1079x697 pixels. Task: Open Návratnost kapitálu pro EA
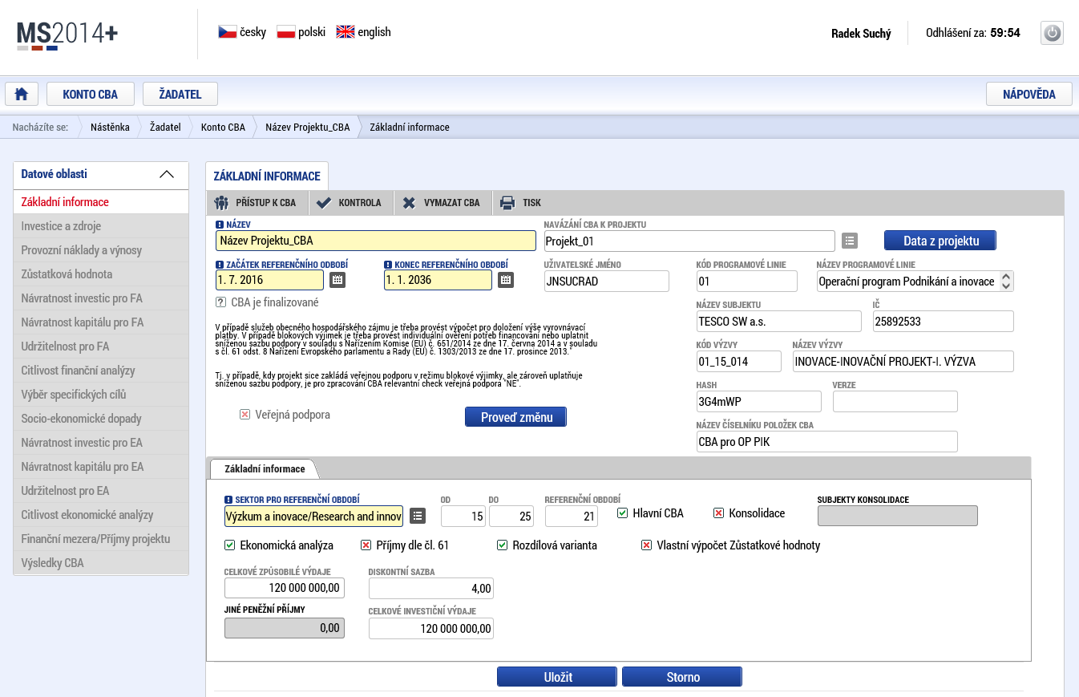click(101, 467)
